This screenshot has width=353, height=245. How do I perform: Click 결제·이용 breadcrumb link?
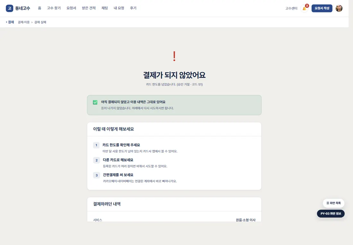(x=24, y=22)
